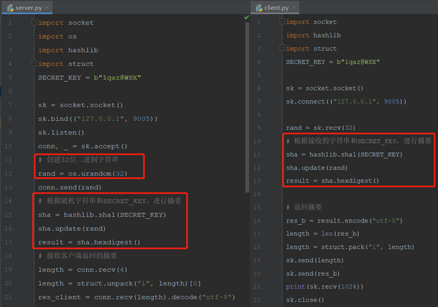Click the server.py vertical scrollbar
This screenshot has width=438, height=307.
(x=247, y=108)
